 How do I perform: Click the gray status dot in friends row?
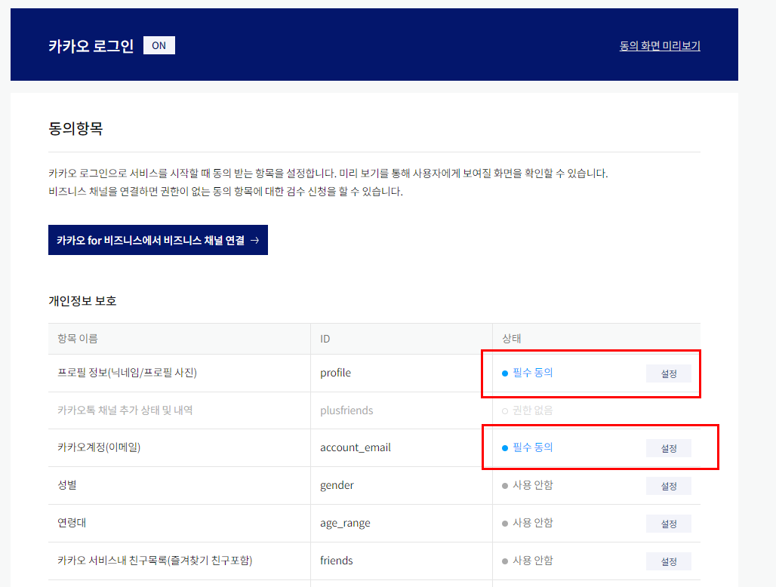pos(505,561)
